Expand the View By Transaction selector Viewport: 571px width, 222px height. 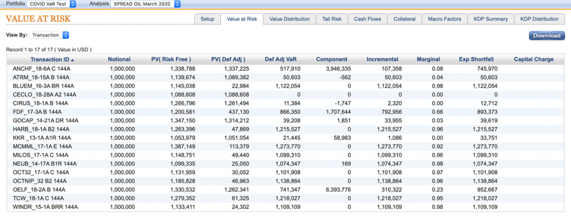tap(49, 35)
